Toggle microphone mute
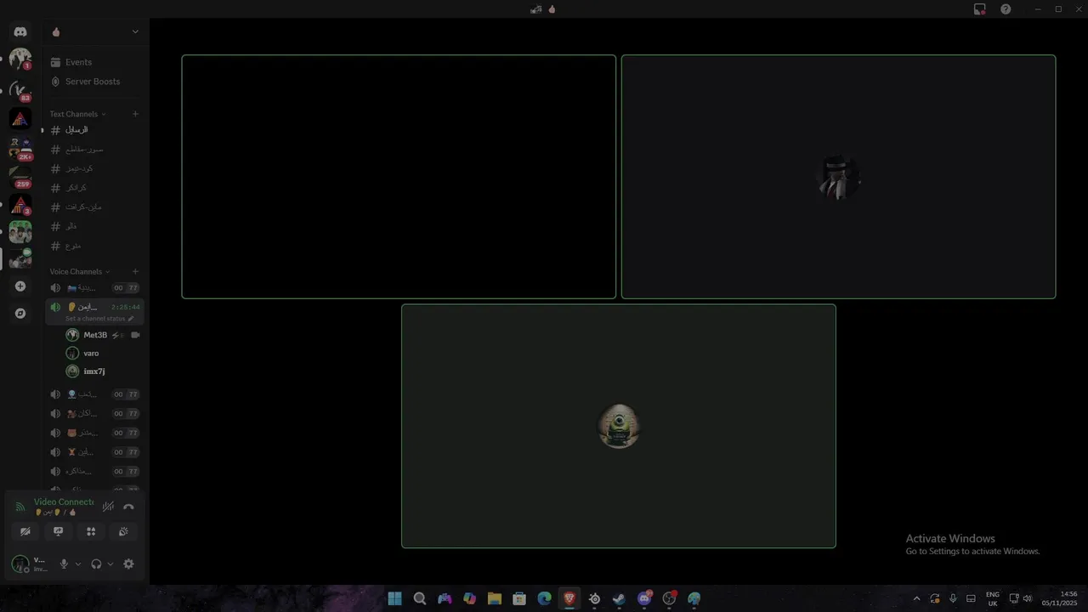 point(64,564)
